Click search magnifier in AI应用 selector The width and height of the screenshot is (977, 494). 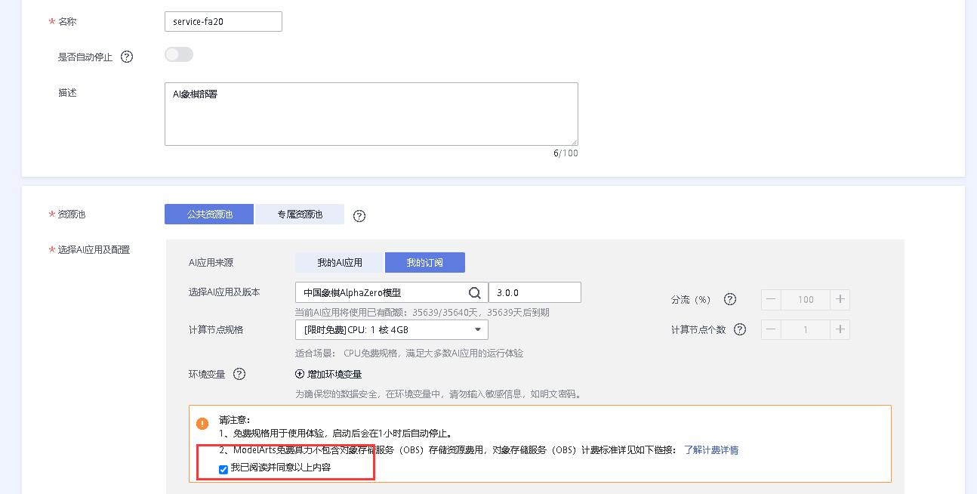click(475, 293)
